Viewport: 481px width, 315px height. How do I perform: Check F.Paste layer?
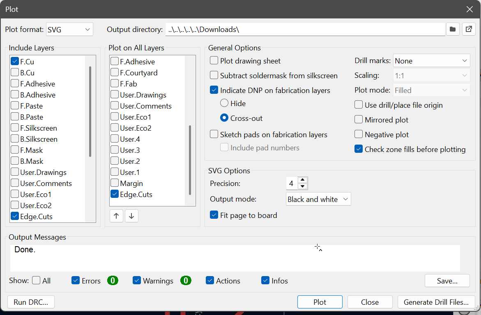pos(15,106)
